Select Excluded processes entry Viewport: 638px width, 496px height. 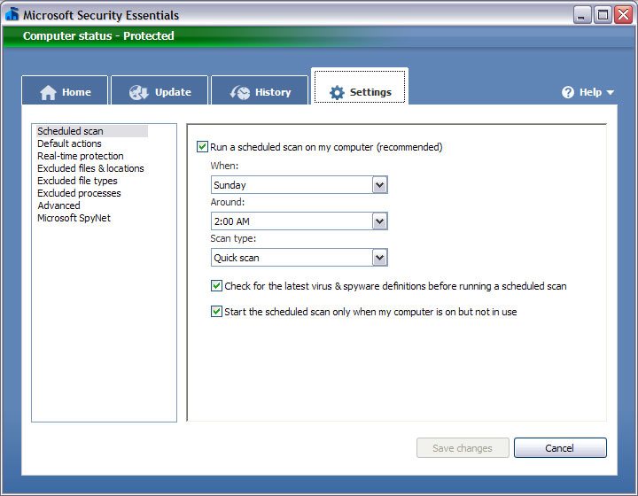tap(79, 193)
